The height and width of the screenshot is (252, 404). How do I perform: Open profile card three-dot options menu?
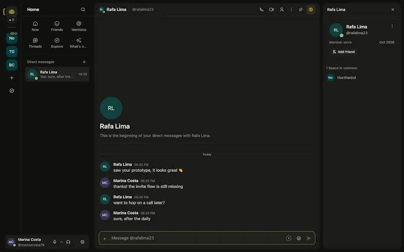(x=392, y=26)
